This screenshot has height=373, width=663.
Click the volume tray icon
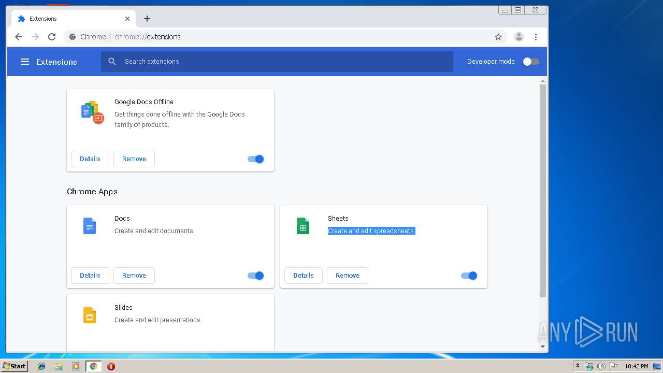601,366
